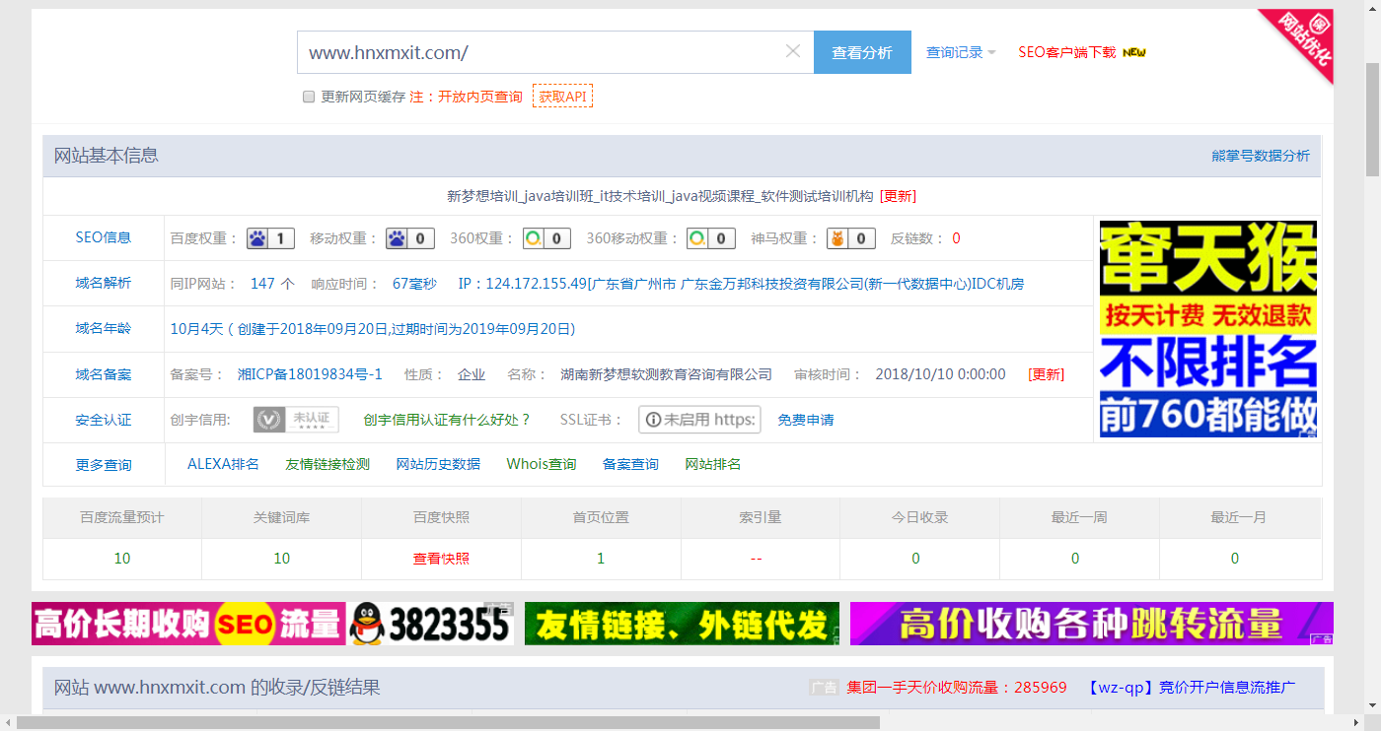The height and width of the screenshot is (731, 1381).
Task: Open 创宇信用认证有什么好处 link
Action: coord(447,420)
